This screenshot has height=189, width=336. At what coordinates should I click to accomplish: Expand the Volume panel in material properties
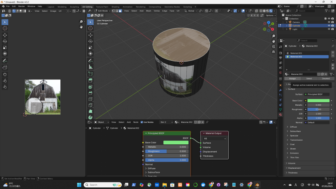click(x=291, y=163)
